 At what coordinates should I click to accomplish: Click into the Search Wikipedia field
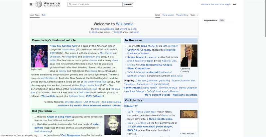click(x=96, y=4)
